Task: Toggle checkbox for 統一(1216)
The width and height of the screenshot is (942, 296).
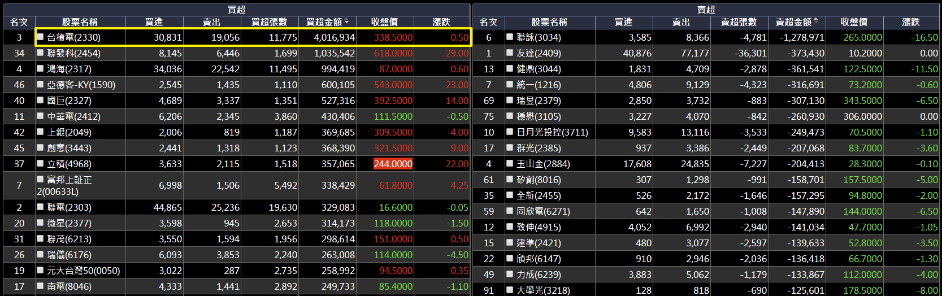Action: (510, 84)
